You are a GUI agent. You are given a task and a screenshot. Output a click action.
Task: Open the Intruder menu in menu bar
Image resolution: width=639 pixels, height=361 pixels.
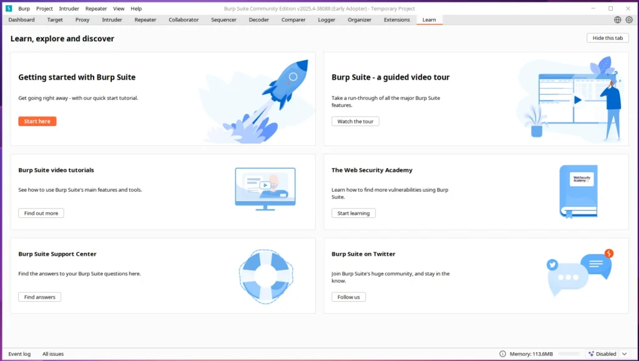click(69, 9)
